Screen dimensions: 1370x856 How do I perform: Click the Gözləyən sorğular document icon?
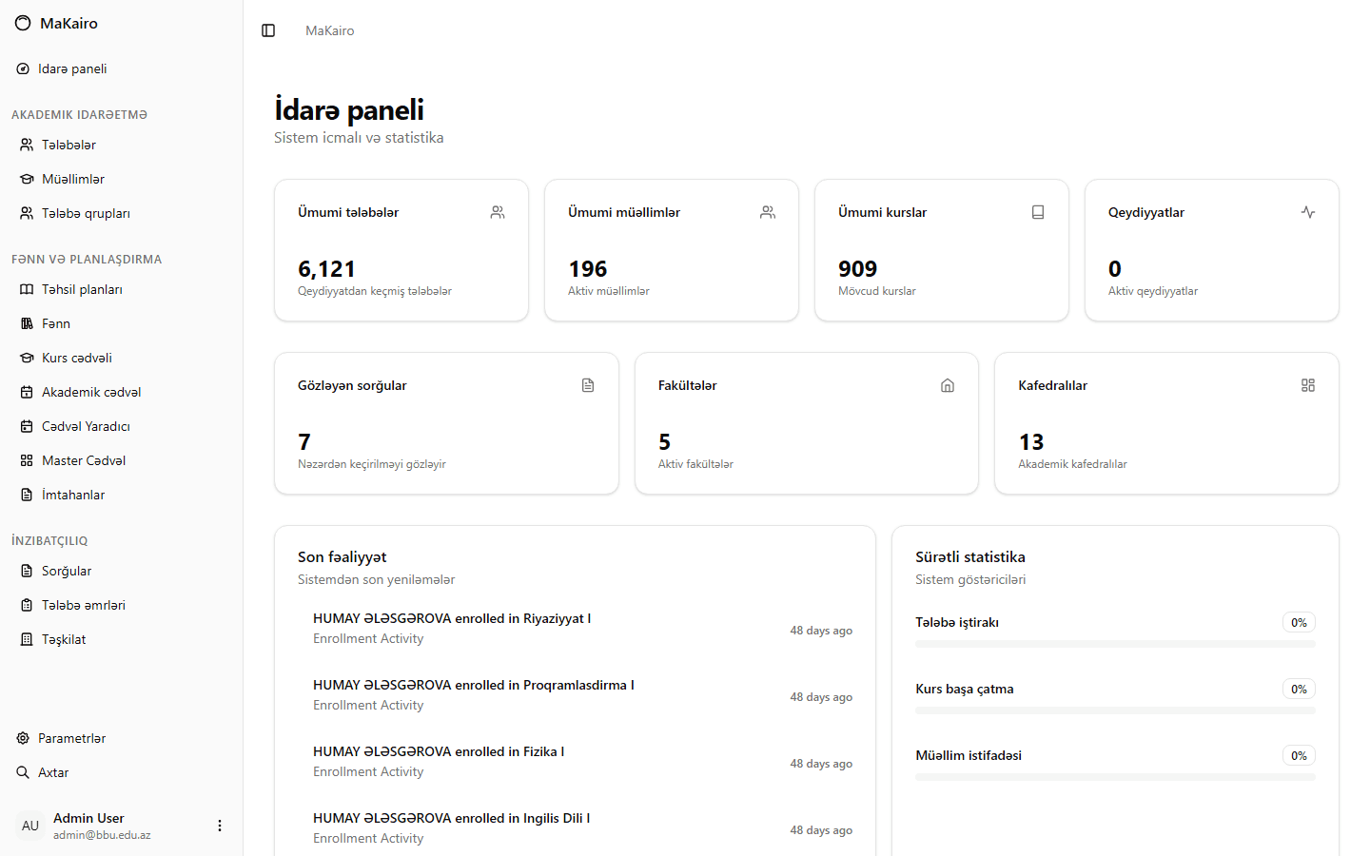(588, 385)
